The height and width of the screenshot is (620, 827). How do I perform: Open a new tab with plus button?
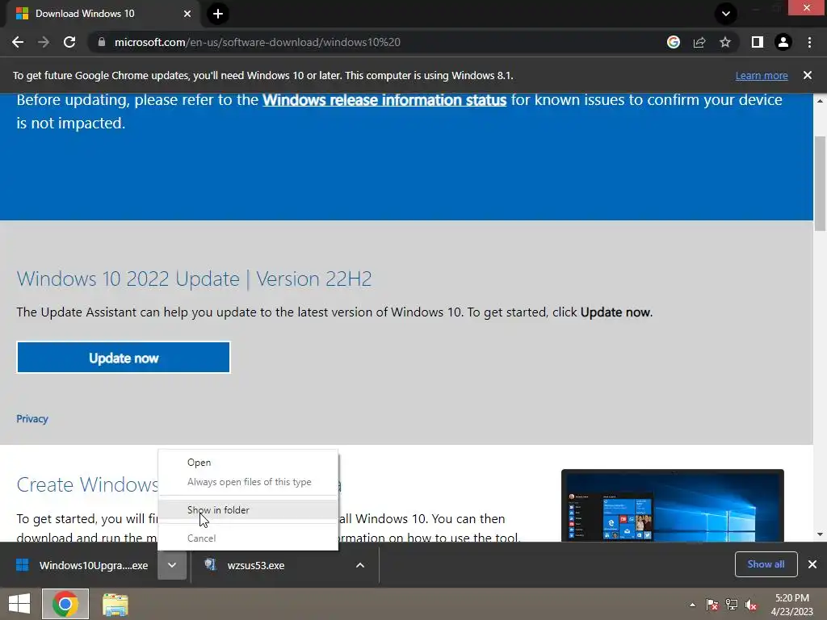(x=218, y=14)
